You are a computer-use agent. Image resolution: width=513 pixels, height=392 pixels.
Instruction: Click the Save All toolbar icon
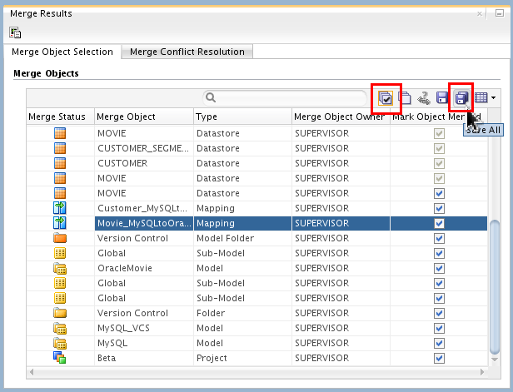pyautogui.click(x=461, y=98)
